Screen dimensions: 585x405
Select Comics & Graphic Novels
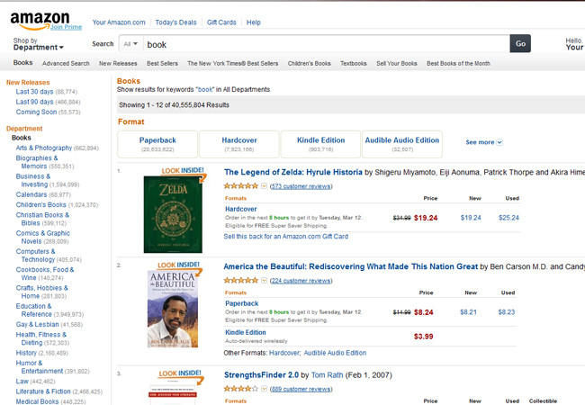(42, 238)
